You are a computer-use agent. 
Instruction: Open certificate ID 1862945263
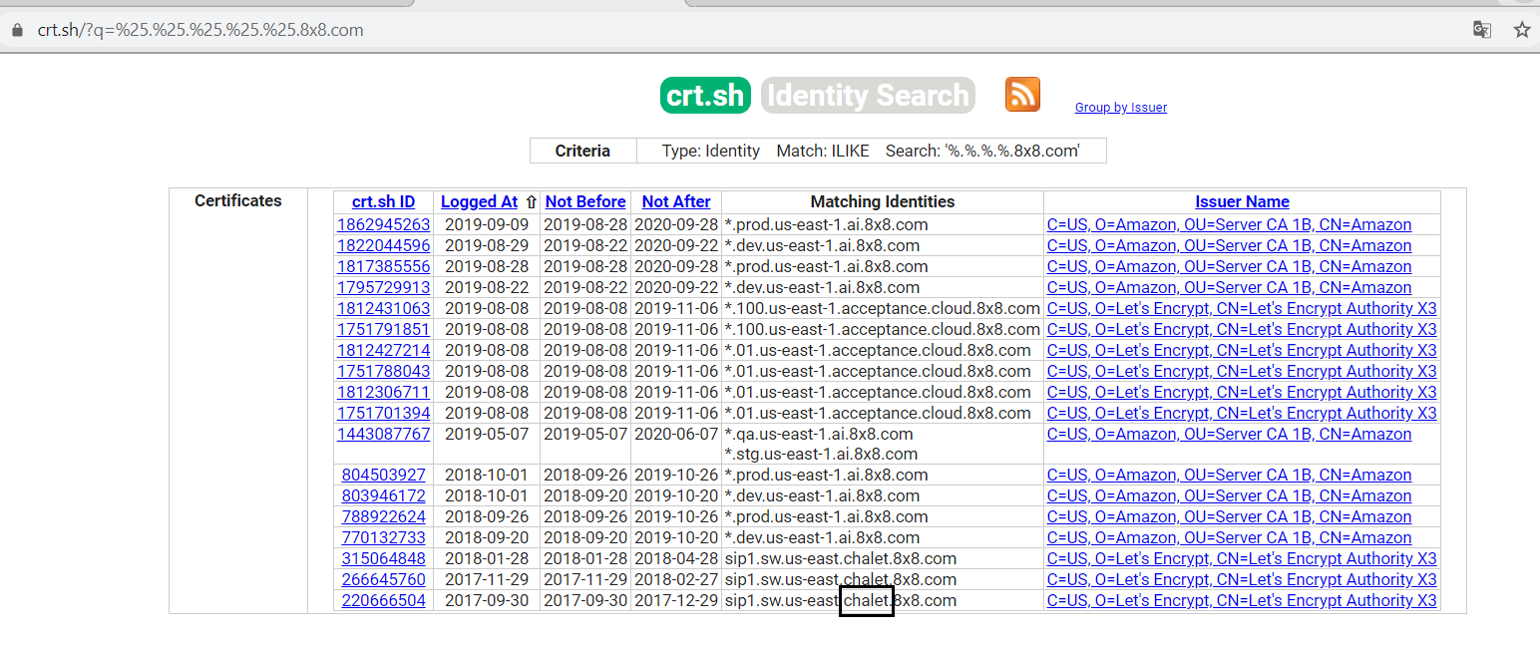(x=384, y=224)
